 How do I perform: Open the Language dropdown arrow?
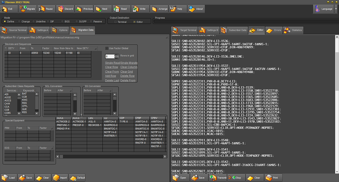coord(336,9)
